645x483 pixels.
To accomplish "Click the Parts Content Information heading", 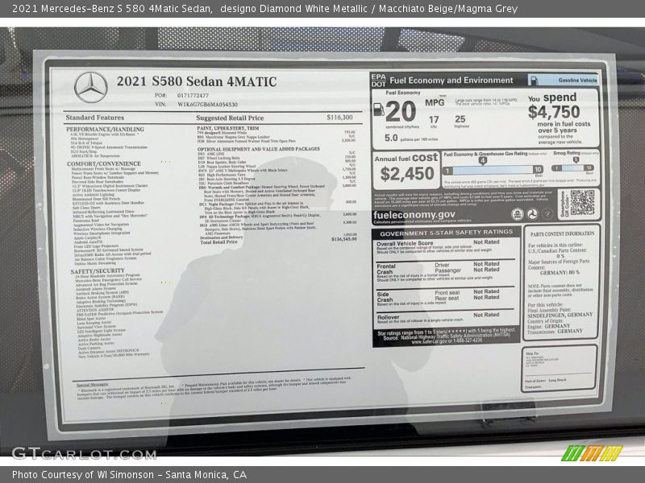I will 562,233.
